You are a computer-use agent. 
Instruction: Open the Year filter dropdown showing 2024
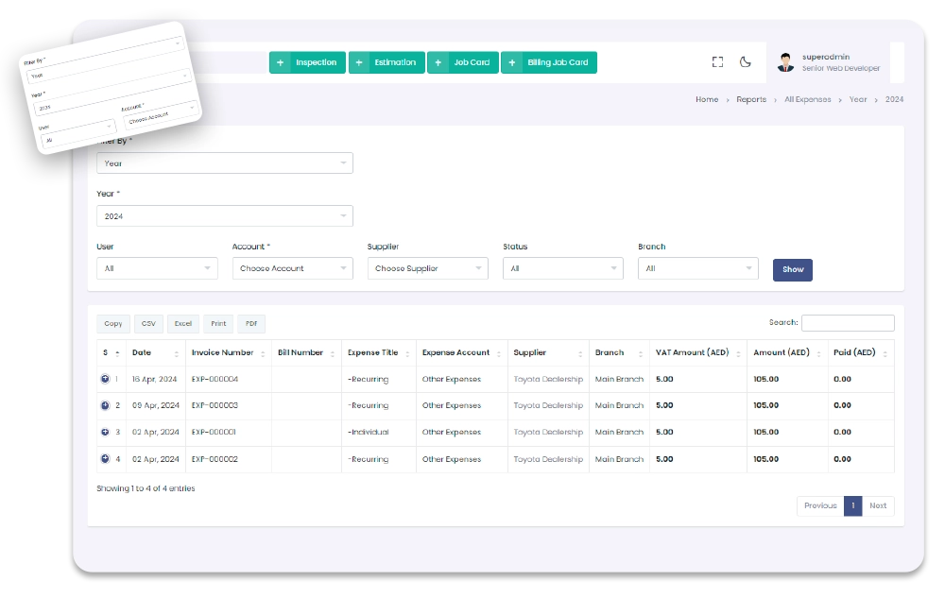pos(224,216)
